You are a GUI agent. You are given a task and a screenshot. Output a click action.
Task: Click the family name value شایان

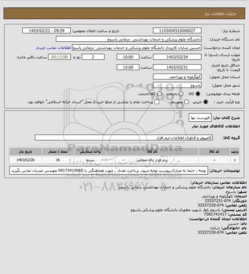[x=215, y=228]
